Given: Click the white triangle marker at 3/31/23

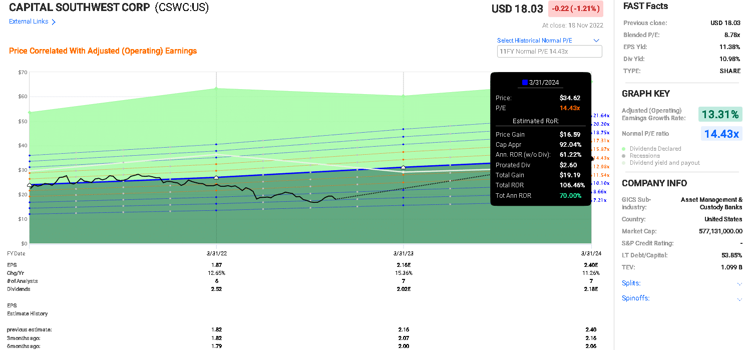Looking at the screenshot, I should tap(403, 167).
